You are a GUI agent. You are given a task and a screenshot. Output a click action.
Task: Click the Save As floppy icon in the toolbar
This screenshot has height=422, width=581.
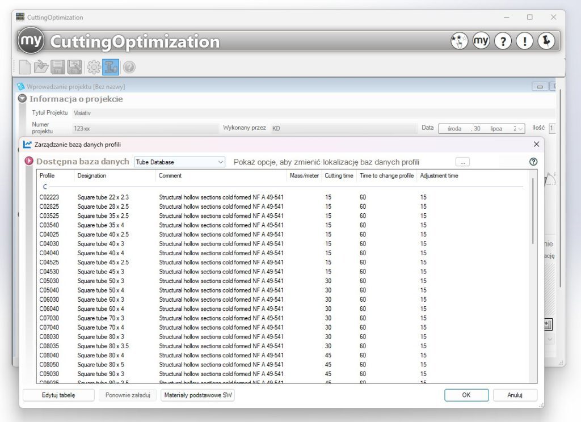pyautogui.click(x=74, y=67)
